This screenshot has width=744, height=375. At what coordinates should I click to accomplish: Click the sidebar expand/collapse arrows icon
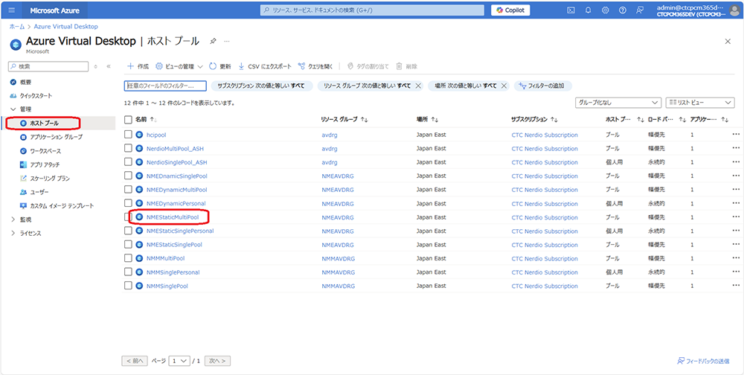coord(96,66)
